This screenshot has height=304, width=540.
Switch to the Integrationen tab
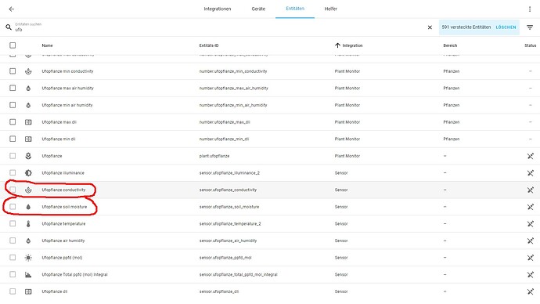[x=218, y=9]
